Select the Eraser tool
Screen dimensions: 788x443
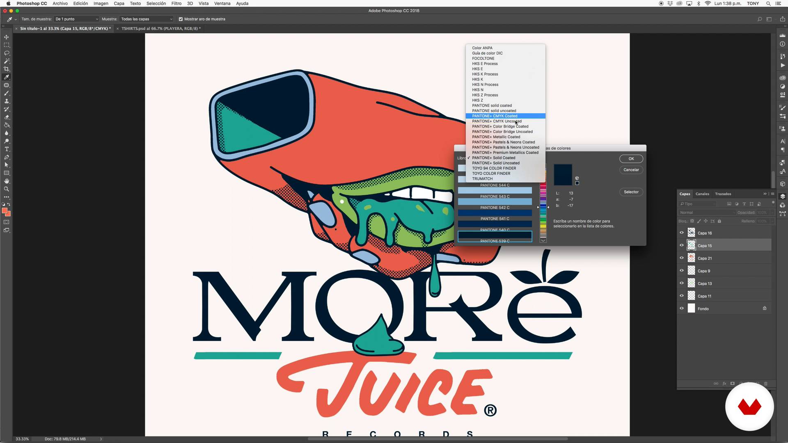7,117
